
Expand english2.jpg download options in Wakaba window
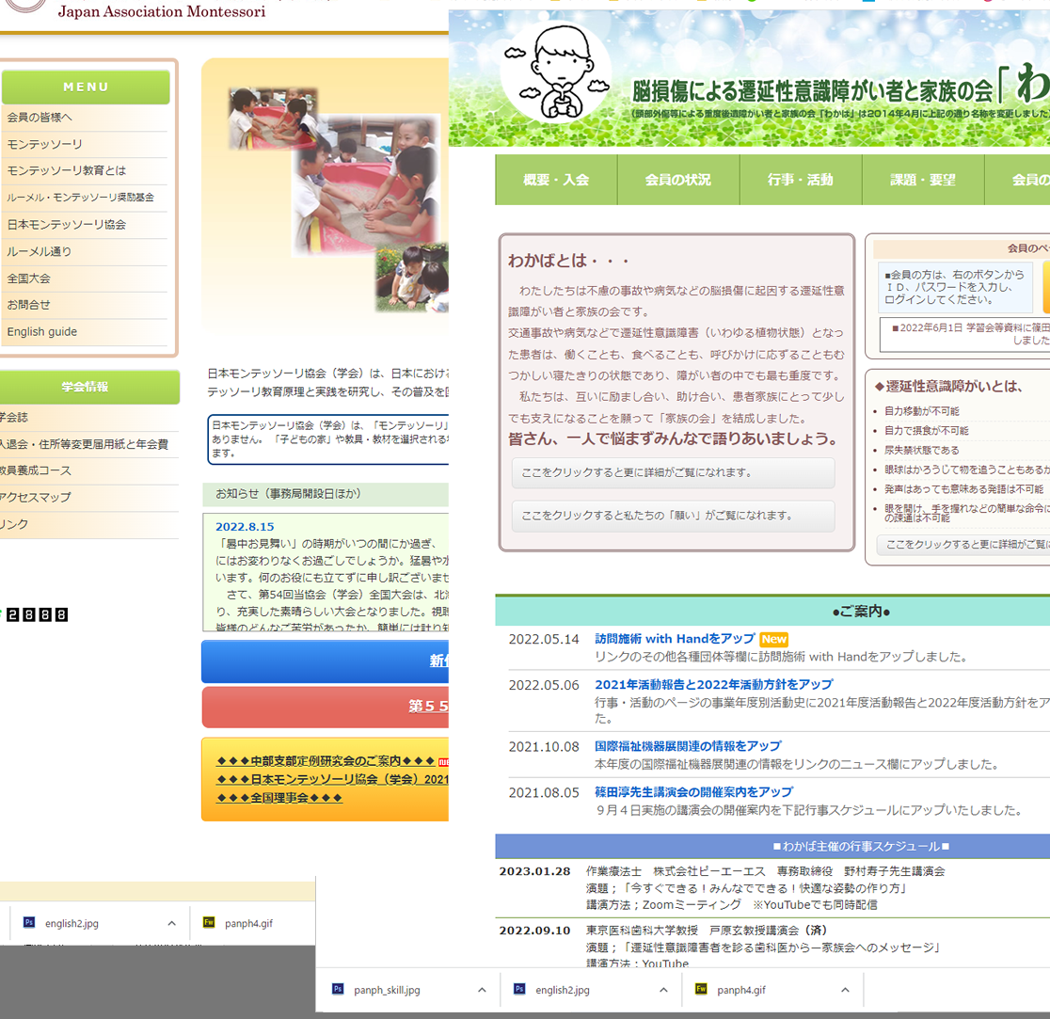tap(663, 990)
